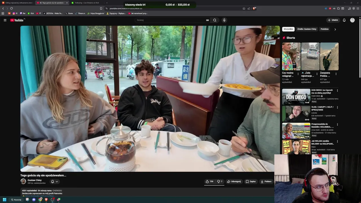This screenshot has width=361, height=203.
Task: Open a new browser tab
Action: pos(107,3)
